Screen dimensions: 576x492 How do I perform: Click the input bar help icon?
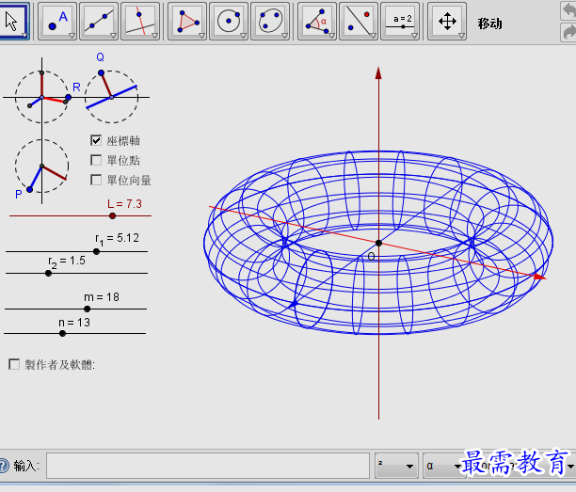point(4,466)
